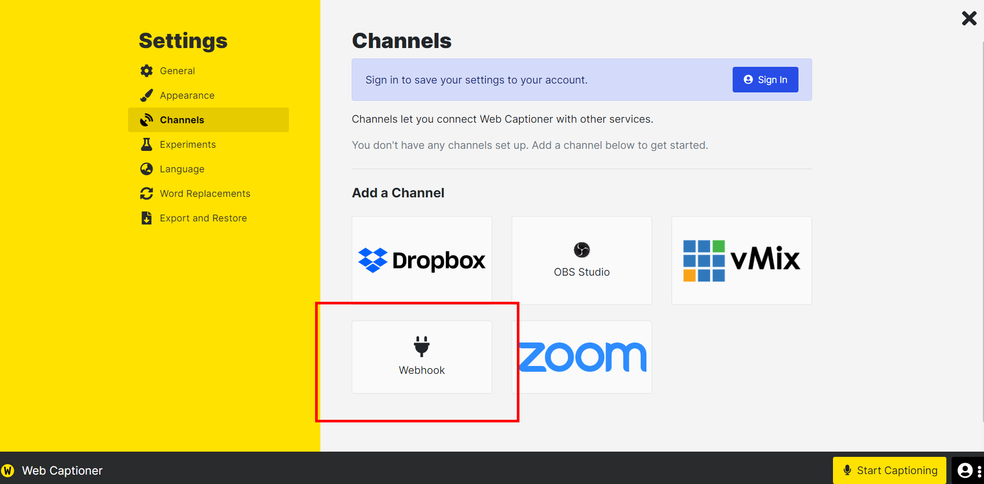Open Export and Restore settings
This screenshot has height=484, width=984.
tap(209, 218)
